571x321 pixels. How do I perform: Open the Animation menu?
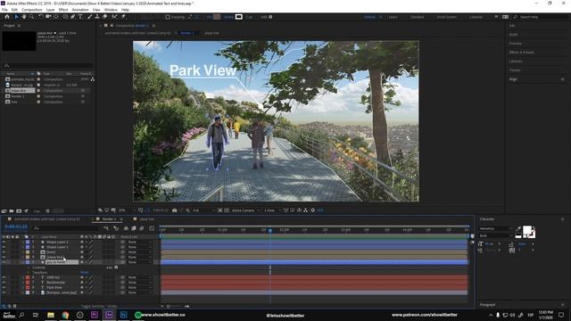pyautogui.click(x=80, y=10)
